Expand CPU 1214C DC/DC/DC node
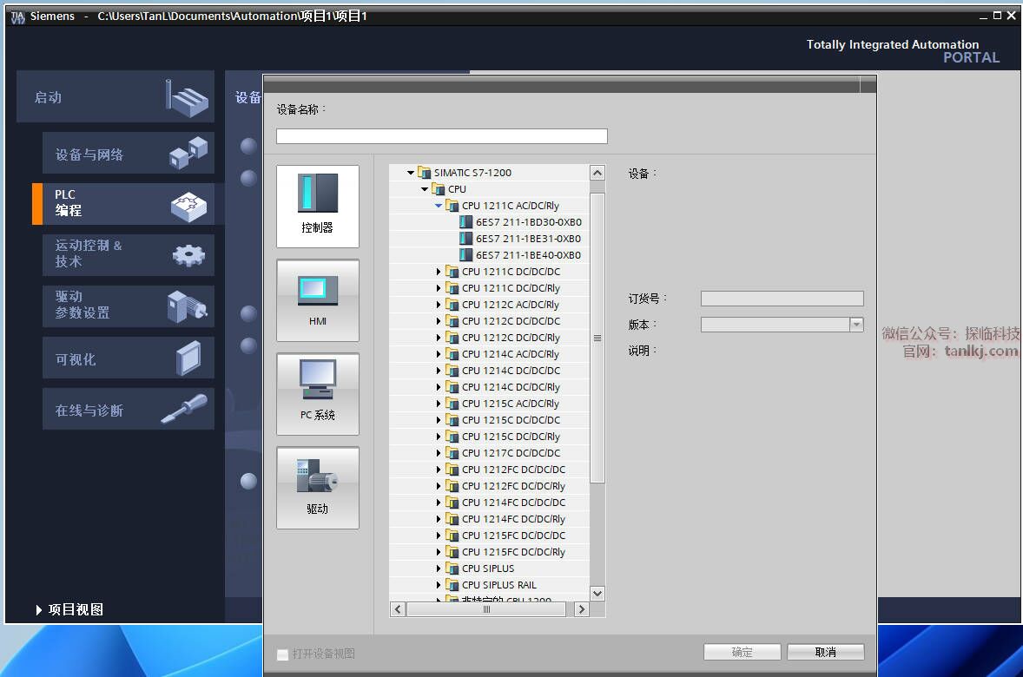This screenshot has height=677, width=1023. [439, 371]
